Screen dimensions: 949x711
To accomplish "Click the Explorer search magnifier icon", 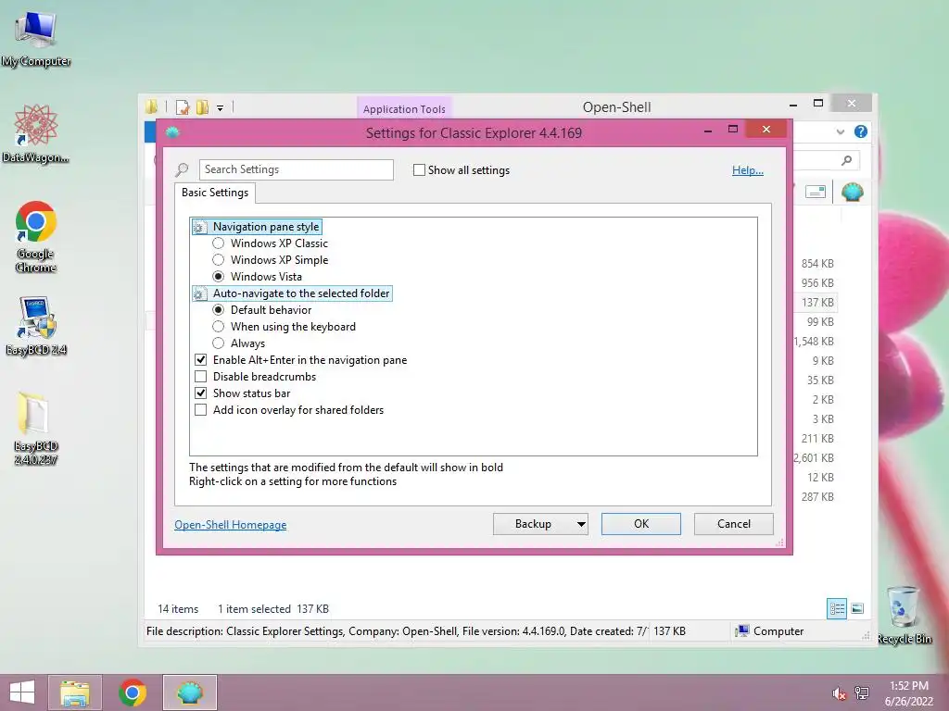I will (x=847, y=160).
